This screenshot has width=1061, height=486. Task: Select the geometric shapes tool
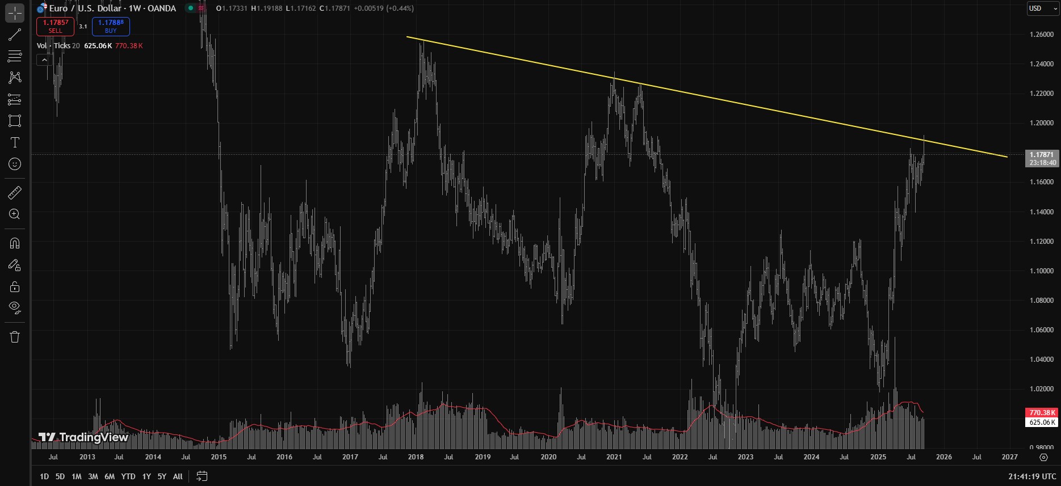point(15,120)
